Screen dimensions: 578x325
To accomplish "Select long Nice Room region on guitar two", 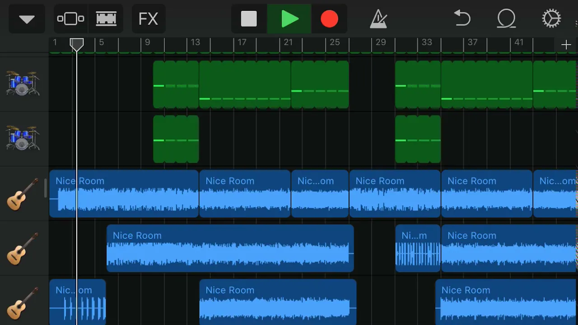I will [x=230, y=248].
